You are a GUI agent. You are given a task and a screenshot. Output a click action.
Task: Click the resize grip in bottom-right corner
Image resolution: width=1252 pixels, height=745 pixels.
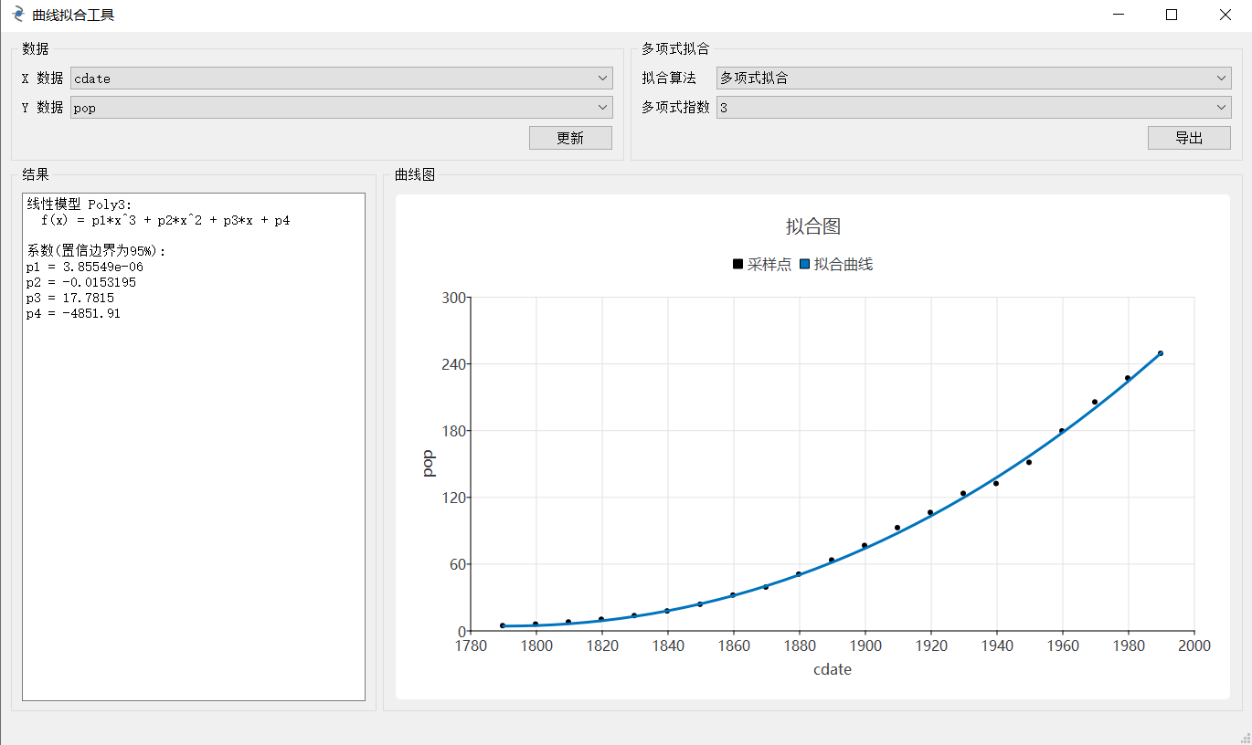coord(1245,738)
